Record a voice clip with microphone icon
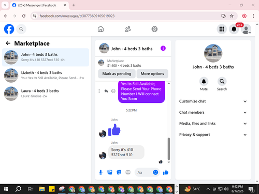259x194 pixels. (x=100, y=172)
